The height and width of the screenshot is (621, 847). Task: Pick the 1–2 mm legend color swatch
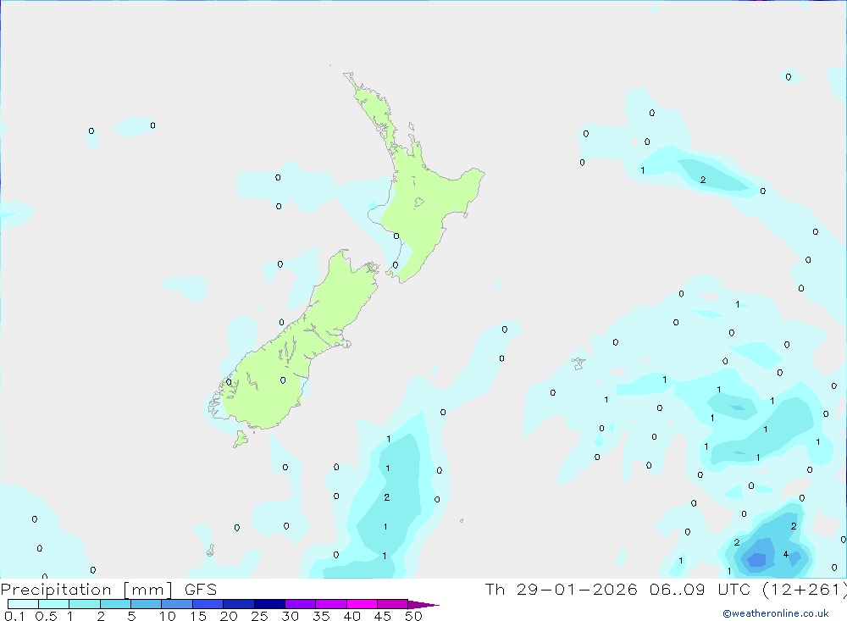(x=85, y=604)
